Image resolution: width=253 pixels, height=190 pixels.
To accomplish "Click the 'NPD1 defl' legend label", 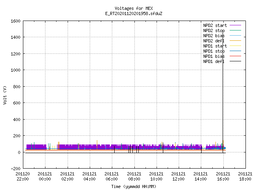I will [x=214, y=62].
